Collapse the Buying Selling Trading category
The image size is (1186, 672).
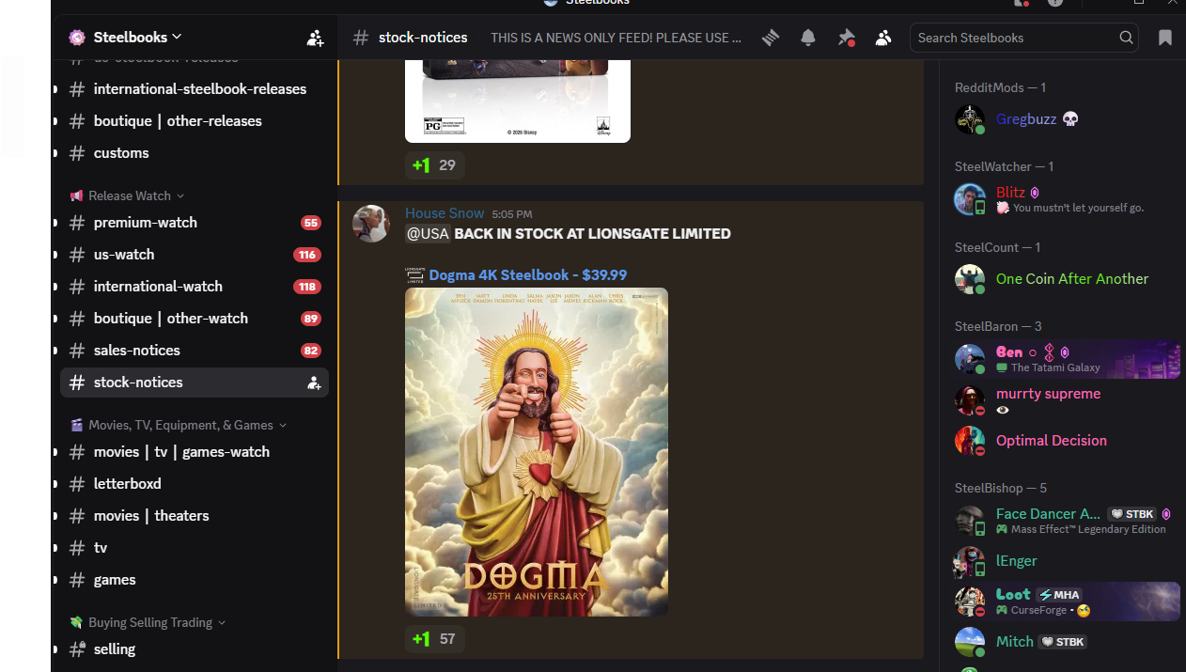click(x=148, y=622)
